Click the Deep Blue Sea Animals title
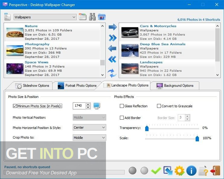The image size is (224, 179). [x=163, y=44]
